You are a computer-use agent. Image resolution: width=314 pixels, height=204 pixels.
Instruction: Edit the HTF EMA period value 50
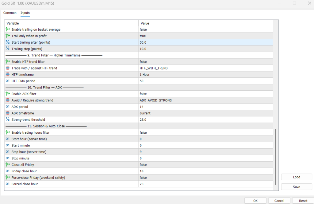point(206,81)
